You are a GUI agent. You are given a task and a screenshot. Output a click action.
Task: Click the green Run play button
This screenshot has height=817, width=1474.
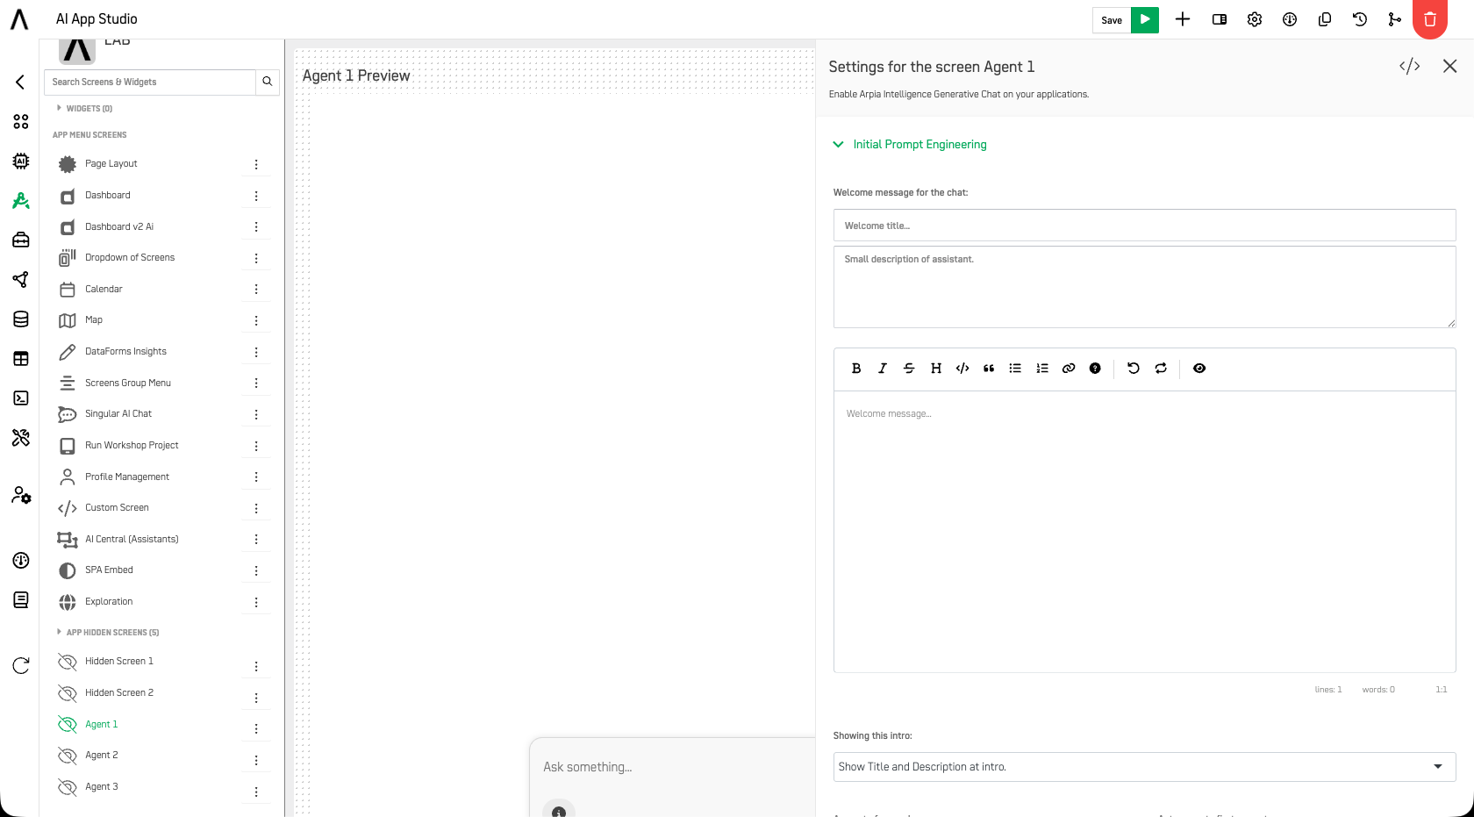click(1145, 19)
